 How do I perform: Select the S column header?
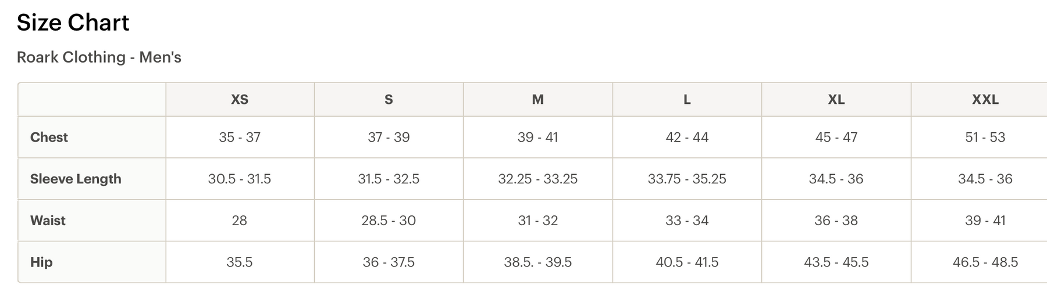click(x=389, y=100)
